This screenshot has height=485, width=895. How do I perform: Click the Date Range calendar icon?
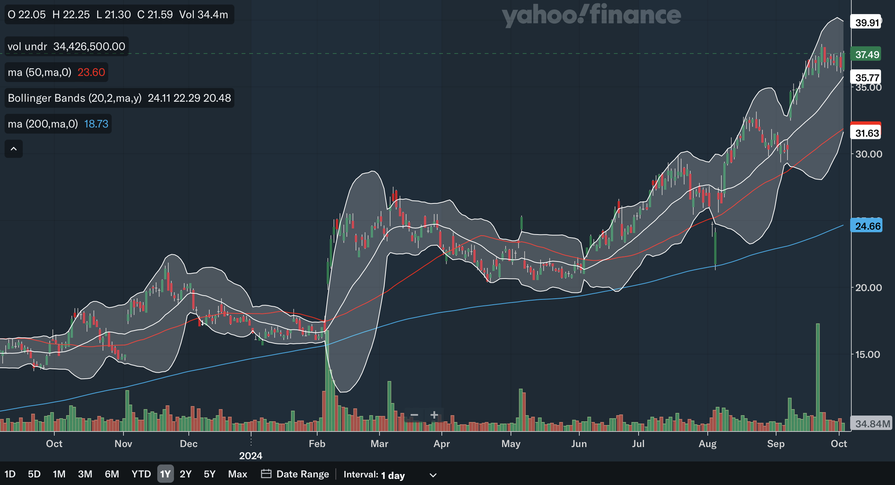pyautogui.click(x=266, y=474)
